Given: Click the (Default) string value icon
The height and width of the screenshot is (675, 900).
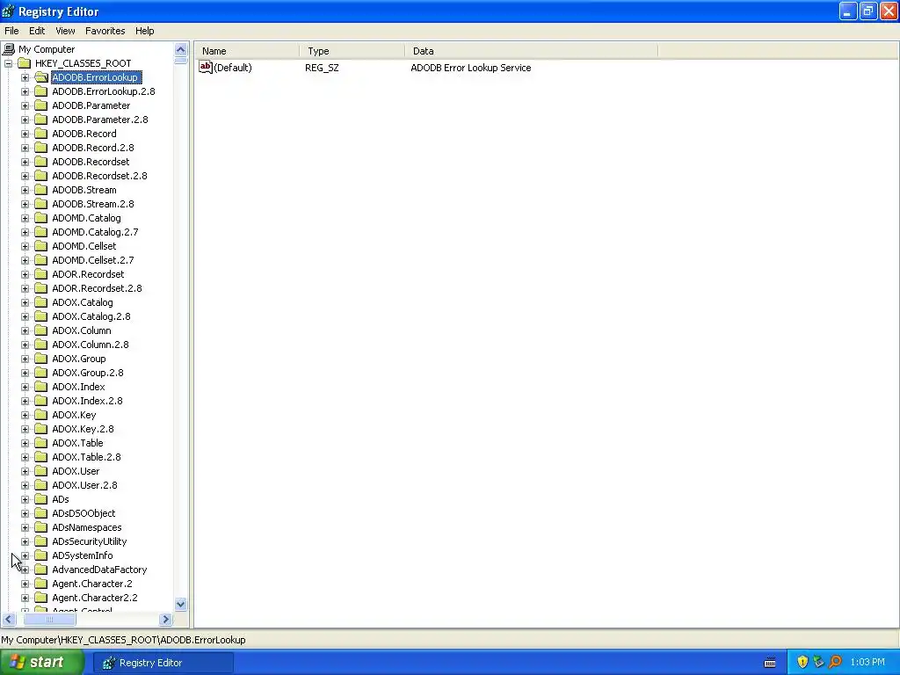Looking at the screenshot, I should click(x=206, y=67).
